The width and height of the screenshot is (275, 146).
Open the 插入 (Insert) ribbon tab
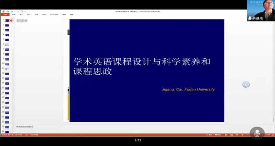click(21, 15)
